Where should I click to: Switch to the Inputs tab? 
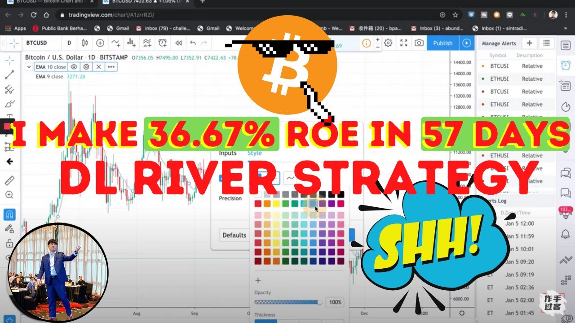click(228, 153)
